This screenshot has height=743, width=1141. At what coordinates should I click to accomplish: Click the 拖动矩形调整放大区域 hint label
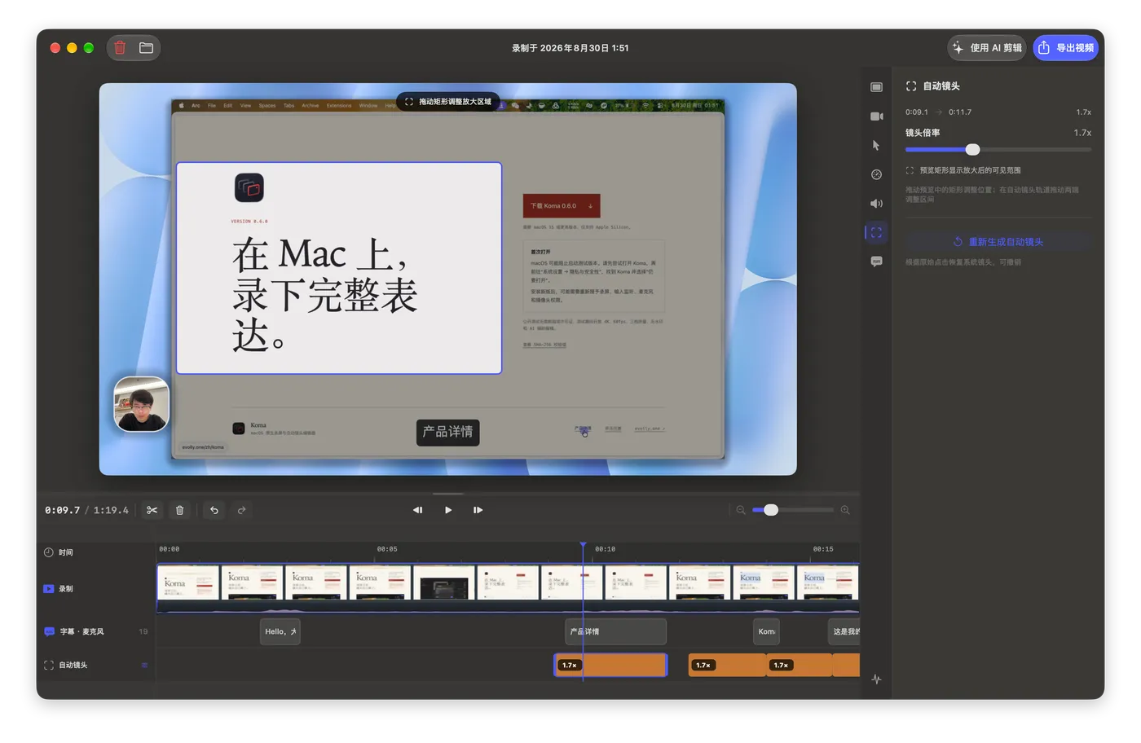[448, 102]
